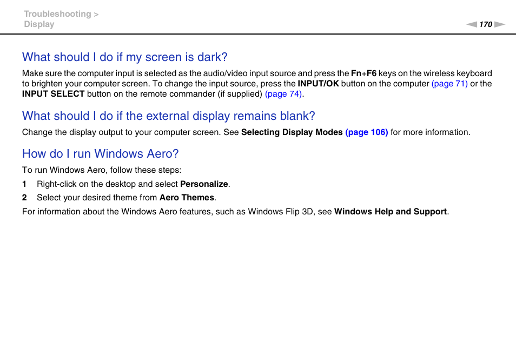Click the page number 170

(485, 24)
